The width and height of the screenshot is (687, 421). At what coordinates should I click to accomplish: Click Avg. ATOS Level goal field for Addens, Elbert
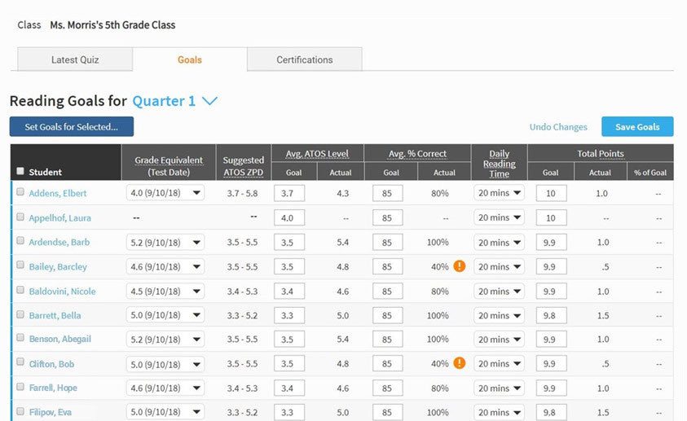pyautogui.click(x=288, y=194)
